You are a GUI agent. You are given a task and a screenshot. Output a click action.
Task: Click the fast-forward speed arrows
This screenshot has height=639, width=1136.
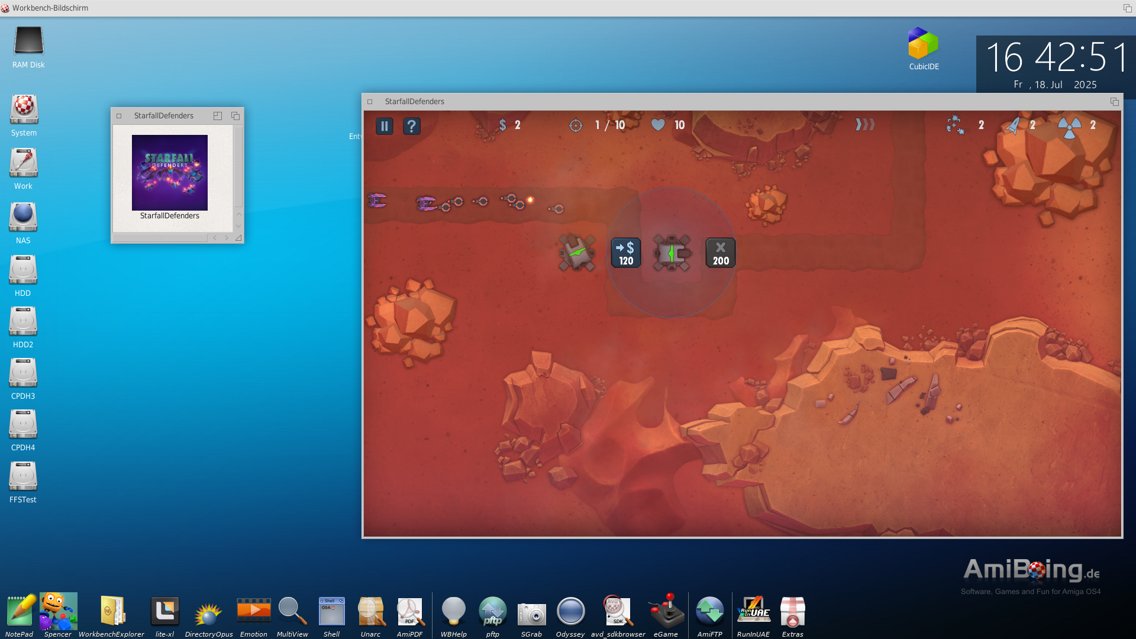(x=865, y=124)
